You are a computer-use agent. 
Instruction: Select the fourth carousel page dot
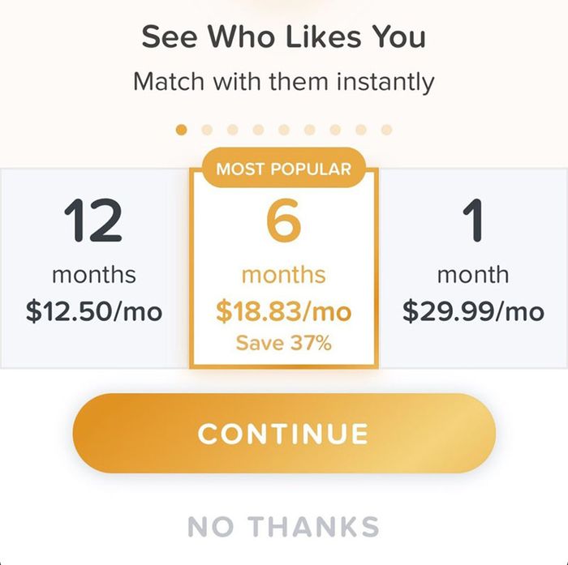(x=258, y=130)
